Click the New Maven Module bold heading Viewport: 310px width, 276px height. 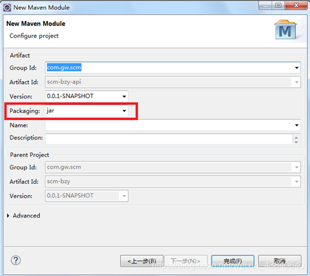pos(36,24)
